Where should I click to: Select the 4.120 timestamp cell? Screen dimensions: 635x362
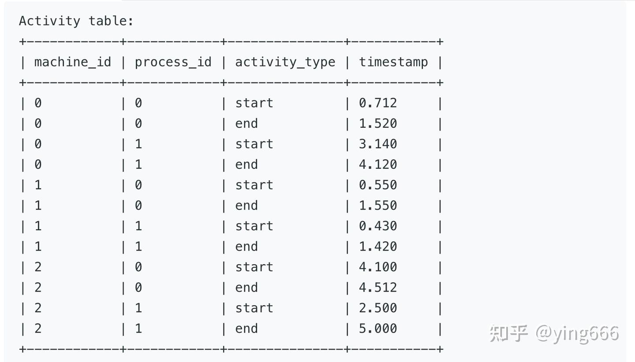(378, 164)
